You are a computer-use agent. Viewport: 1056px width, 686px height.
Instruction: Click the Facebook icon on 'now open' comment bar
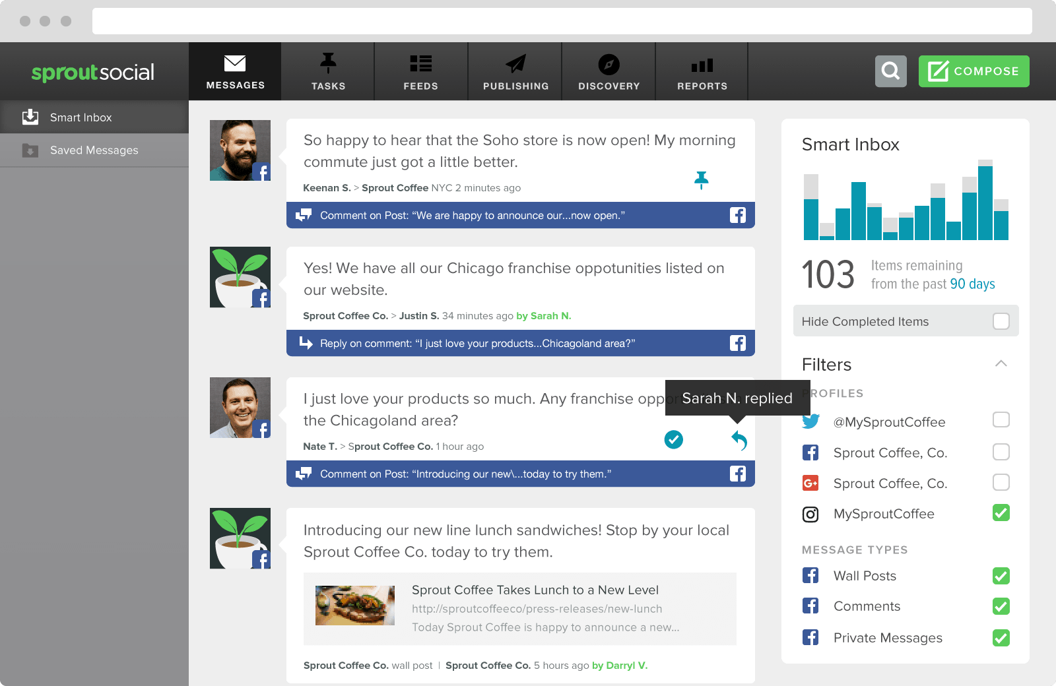738,215
